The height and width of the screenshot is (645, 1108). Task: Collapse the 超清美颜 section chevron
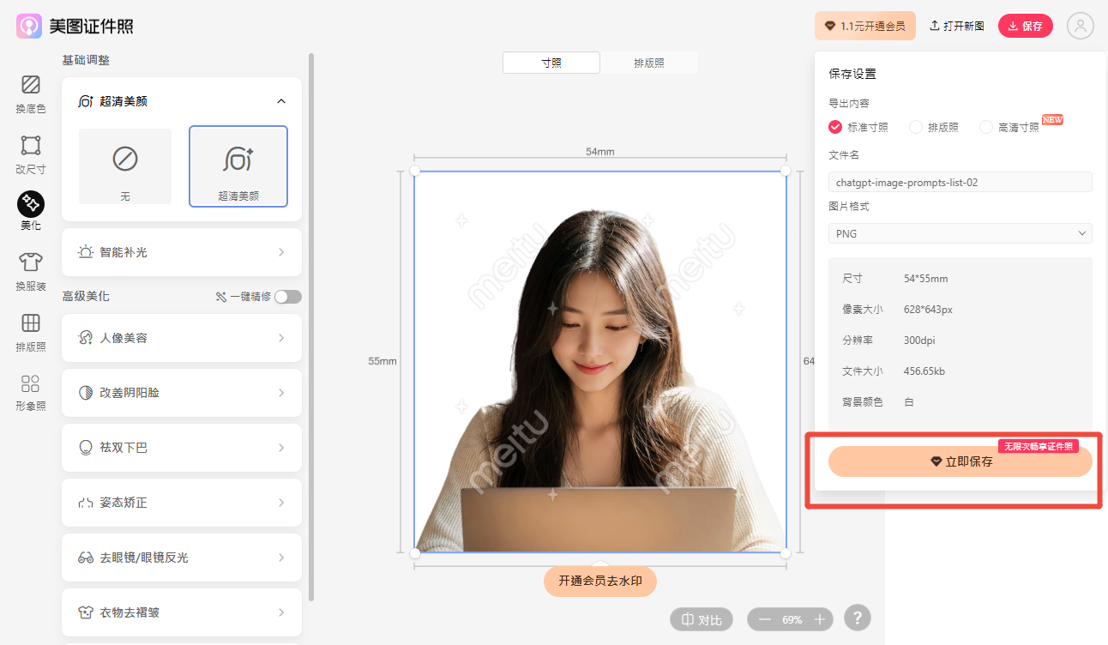(281, 101)
